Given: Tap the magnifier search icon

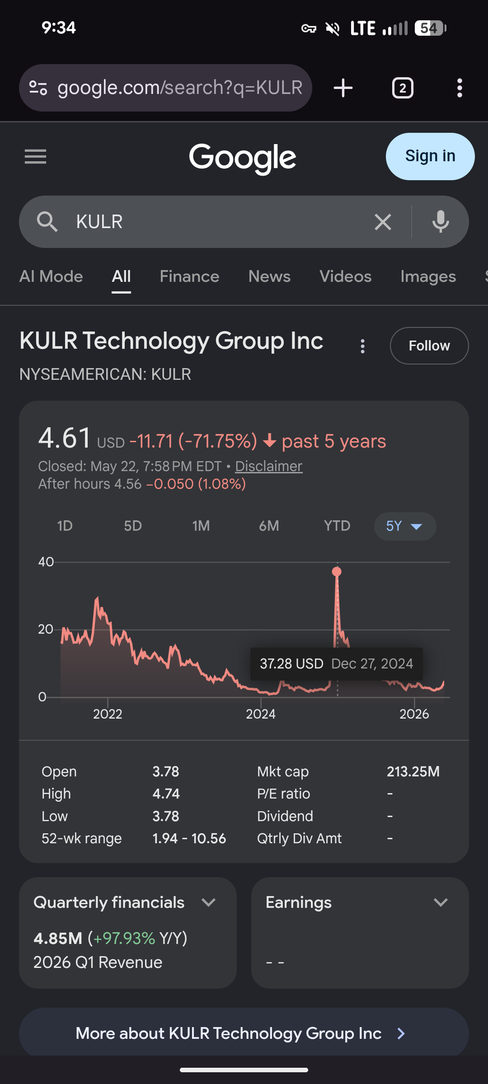Looking at the screenshot, I should click(47, 222).
